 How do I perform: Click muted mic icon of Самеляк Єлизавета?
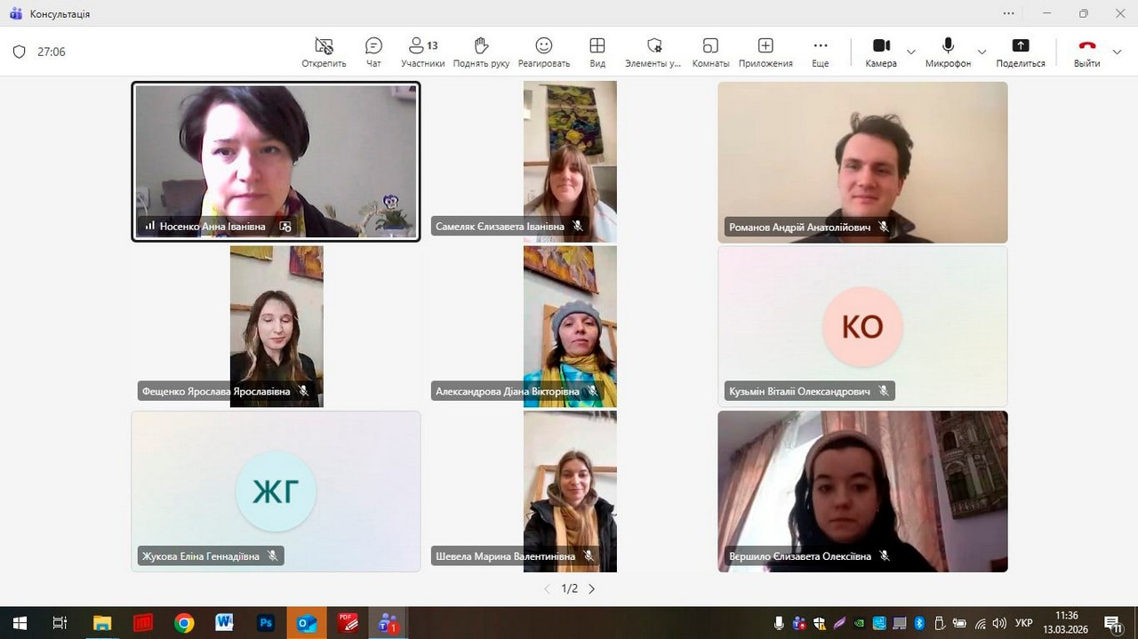[578, 227]
